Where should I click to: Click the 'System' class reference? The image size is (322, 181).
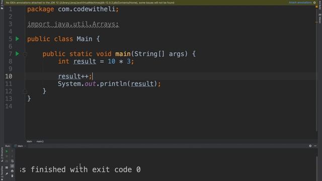tap(69, 84)
